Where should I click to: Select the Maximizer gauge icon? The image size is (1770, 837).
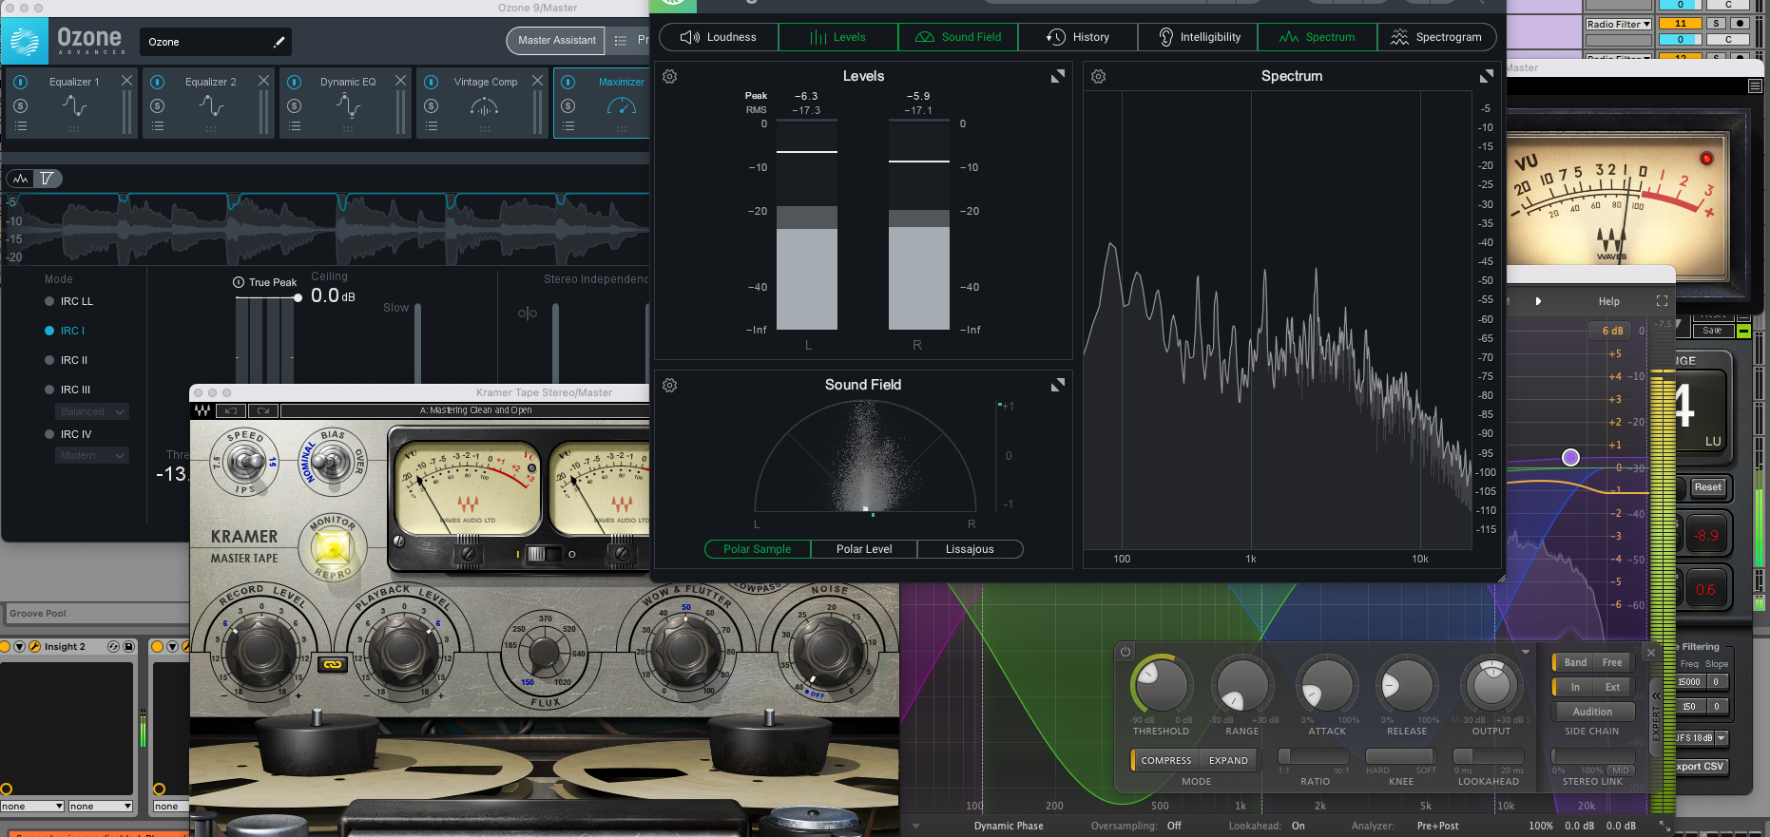tap(622, 106)
